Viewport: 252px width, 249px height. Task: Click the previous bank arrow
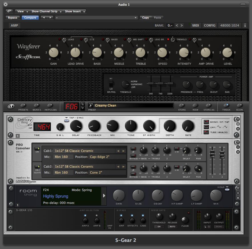(177, 25)
